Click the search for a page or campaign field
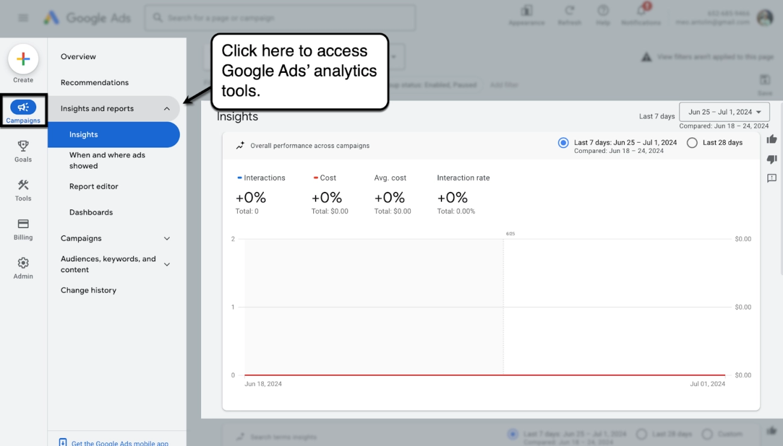Image resolution: width=783 pixels, height=446 pixels. [x=279, y=17]
